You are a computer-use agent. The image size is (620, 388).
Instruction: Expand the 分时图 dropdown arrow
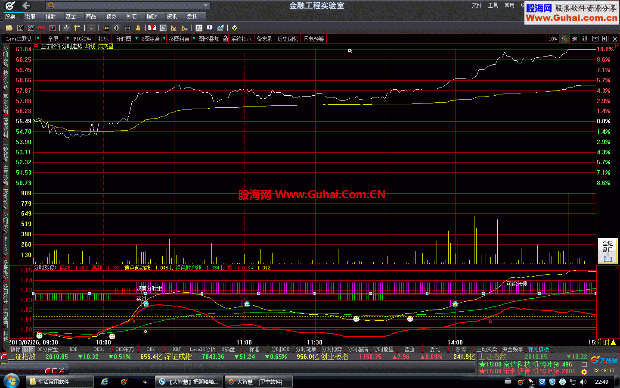136,39
